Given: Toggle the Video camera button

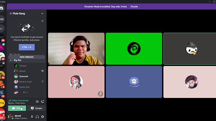Looking at the screenshot, I should 17,108.
